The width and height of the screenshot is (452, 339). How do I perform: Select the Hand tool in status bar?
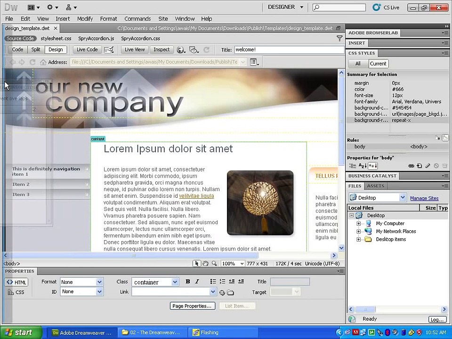click(205, 263)
